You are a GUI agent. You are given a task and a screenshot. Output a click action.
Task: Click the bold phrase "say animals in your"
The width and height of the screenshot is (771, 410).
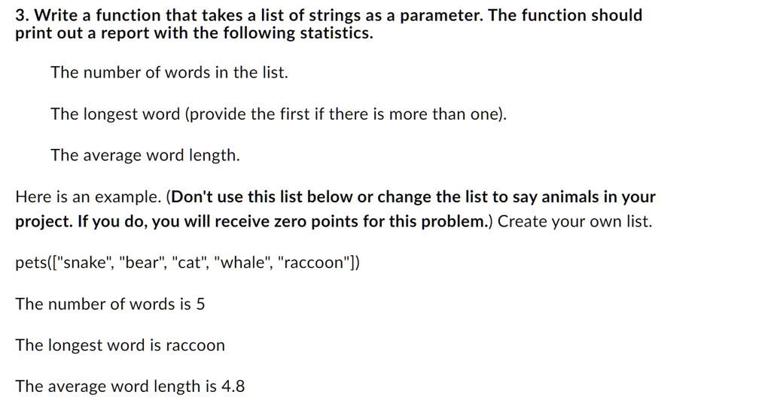(x=584, y=198)
